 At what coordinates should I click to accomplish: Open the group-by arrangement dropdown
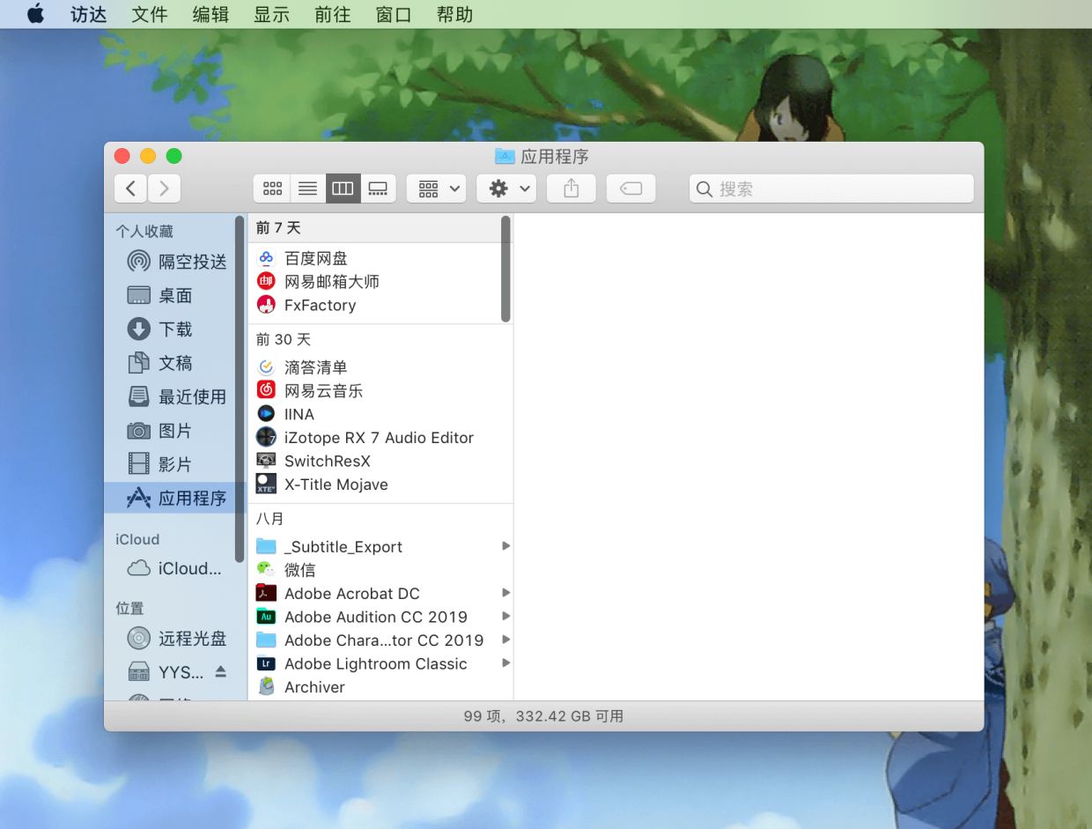point(436,189)
